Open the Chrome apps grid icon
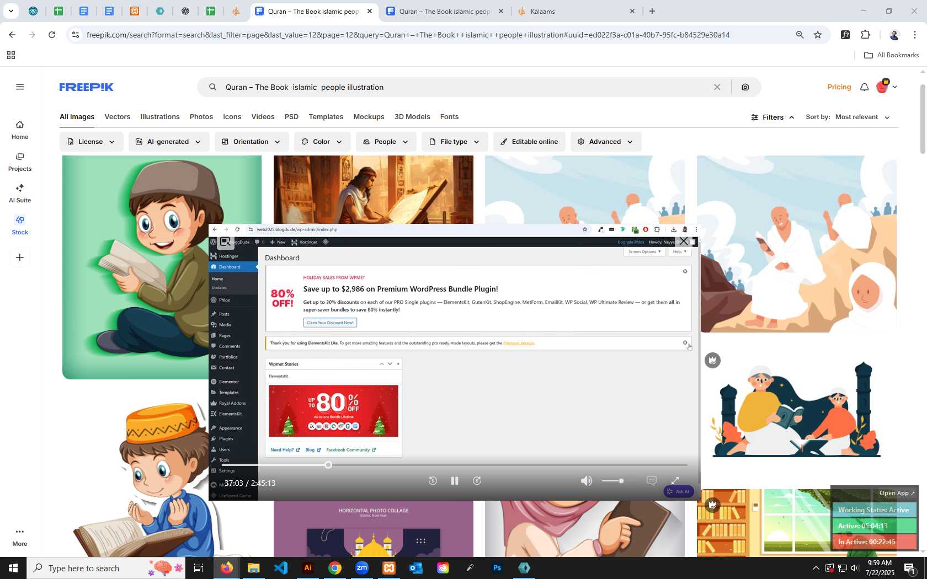 coord(10,55)
